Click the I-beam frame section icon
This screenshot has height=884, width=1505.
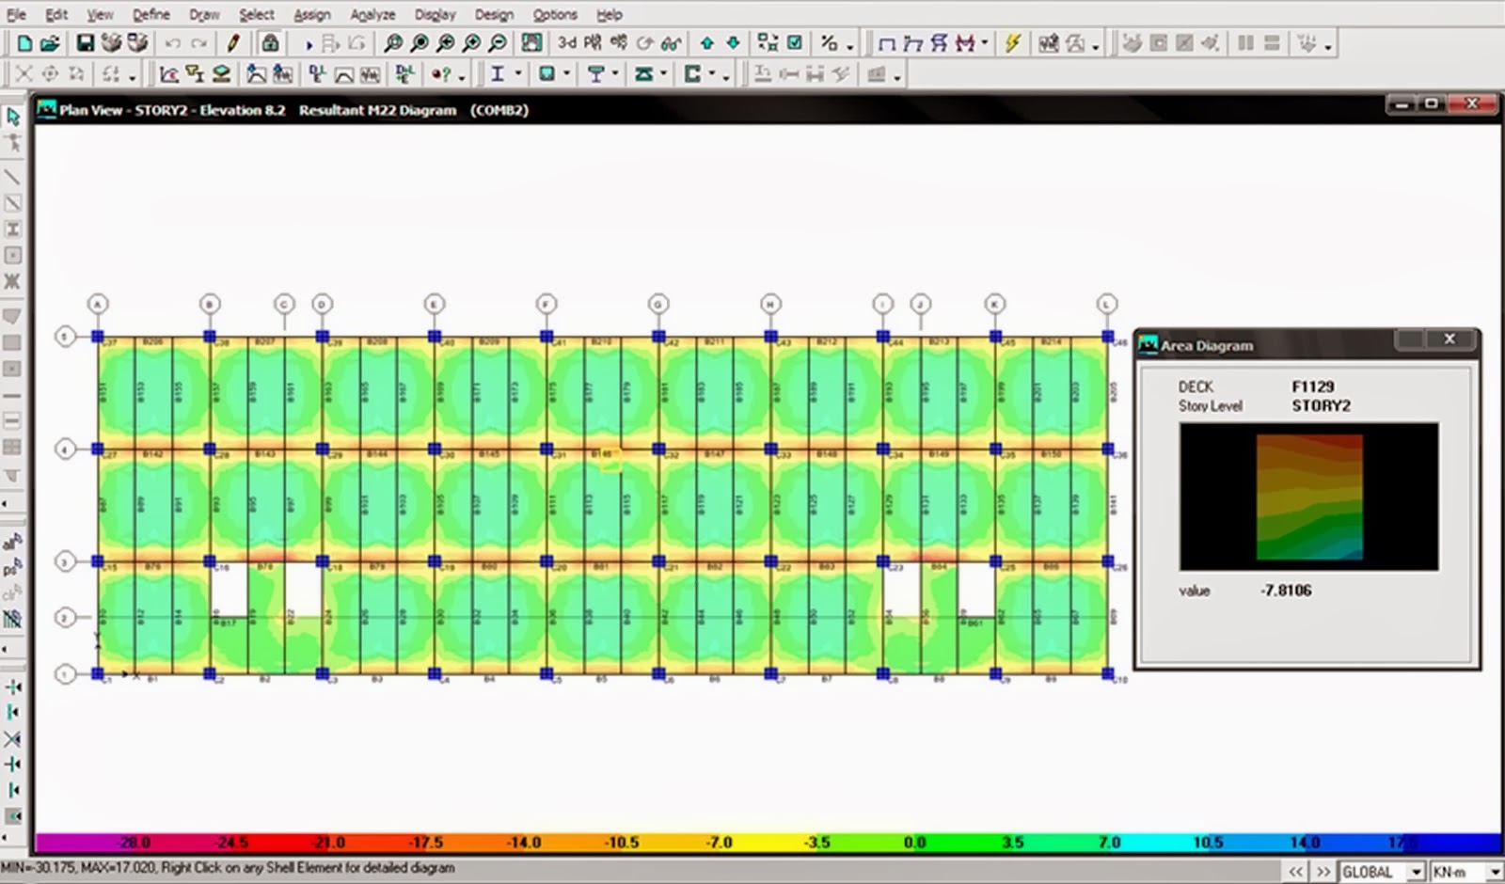click(x=498, y=74)
